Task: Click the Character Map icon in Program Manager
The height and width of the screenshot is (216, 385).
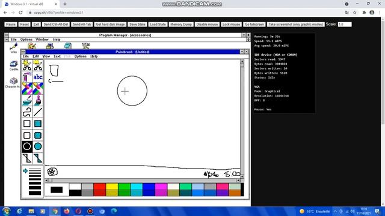Action: tap(13, 83)
